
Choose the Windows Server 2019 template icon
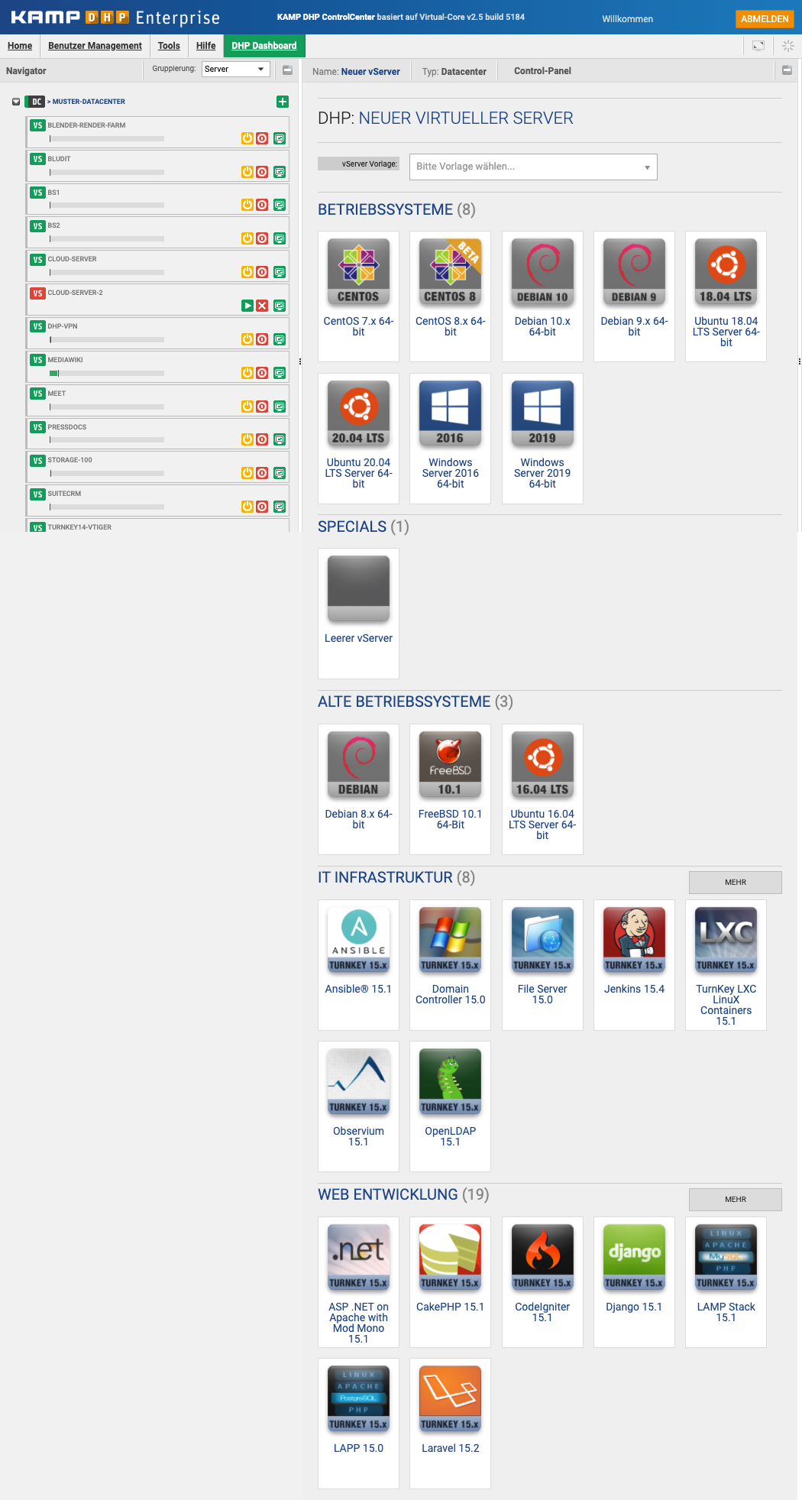pos(542,414)
